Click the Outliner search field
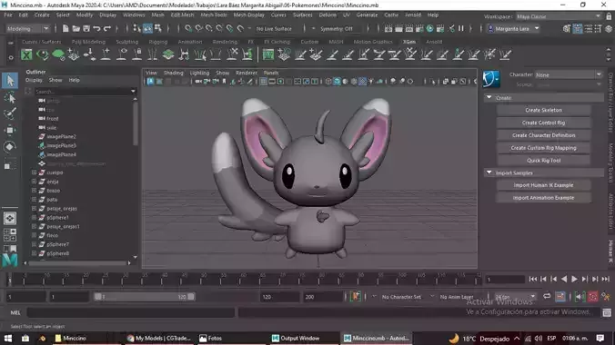The image size is (615, 345). point(83,91)
